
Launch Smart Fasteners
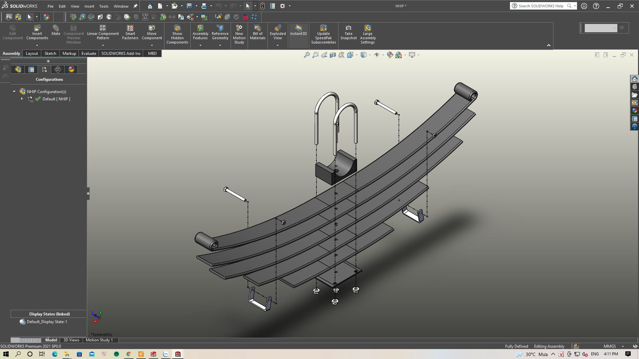130,33
